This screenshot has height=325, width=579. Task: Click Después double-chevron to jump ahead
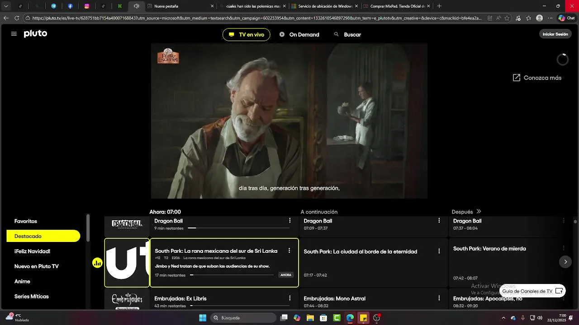click(479, 212)
